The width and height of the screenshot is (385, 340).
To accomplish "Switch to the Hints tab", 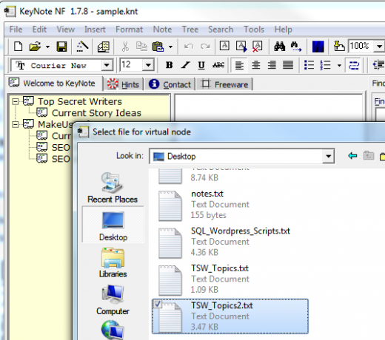I will click(124, 84).
